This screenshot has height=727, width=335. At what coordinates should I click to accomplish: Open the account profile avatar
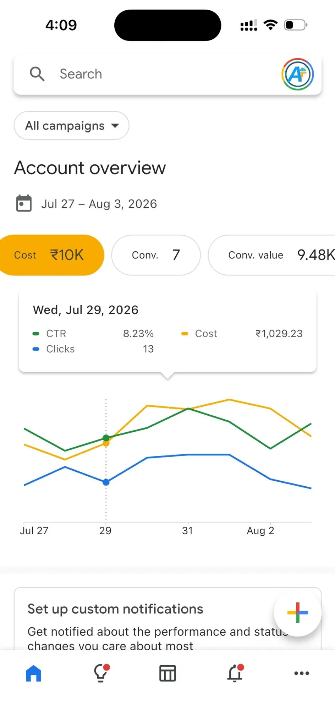coord(298,74)
